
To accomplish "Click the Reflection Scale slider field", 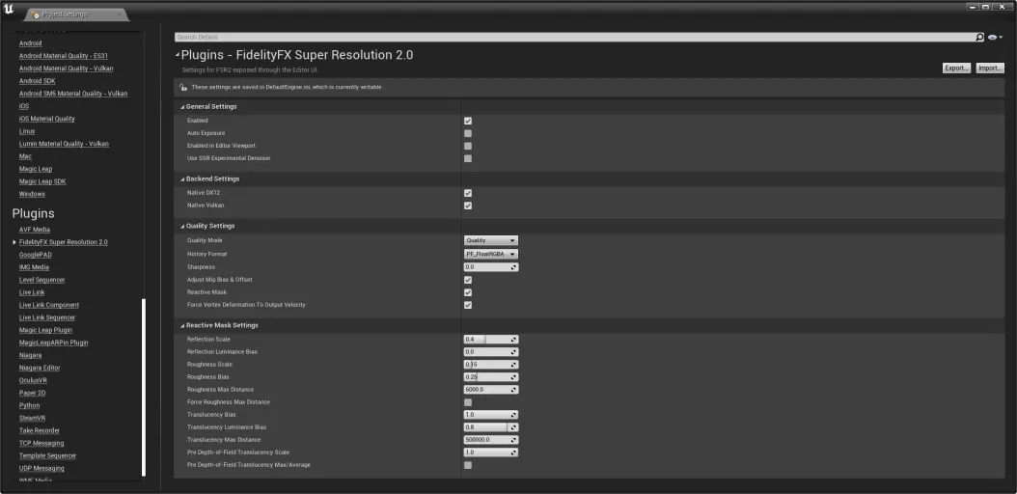I will [x=485, y=340].
